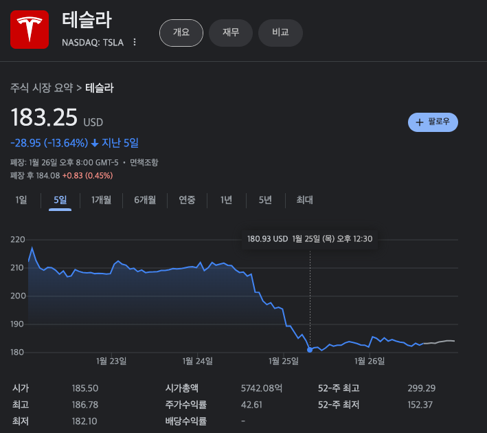
Task: Click the 테슬라 company title
Action: pyautogui.click(x=87, y=20)
